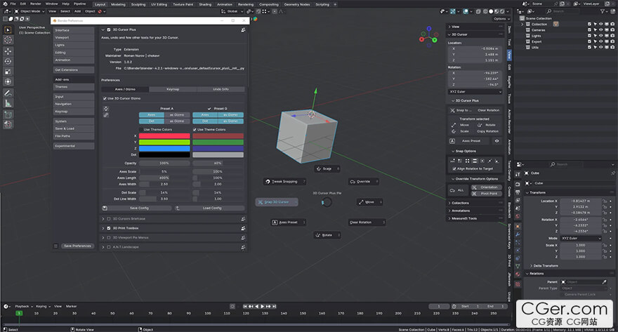Open the Blender logo menu

click(5, 4)
